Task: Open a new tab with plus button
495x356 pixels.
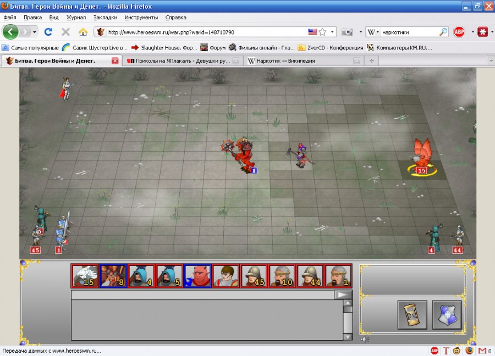Action: coord(372,61)
